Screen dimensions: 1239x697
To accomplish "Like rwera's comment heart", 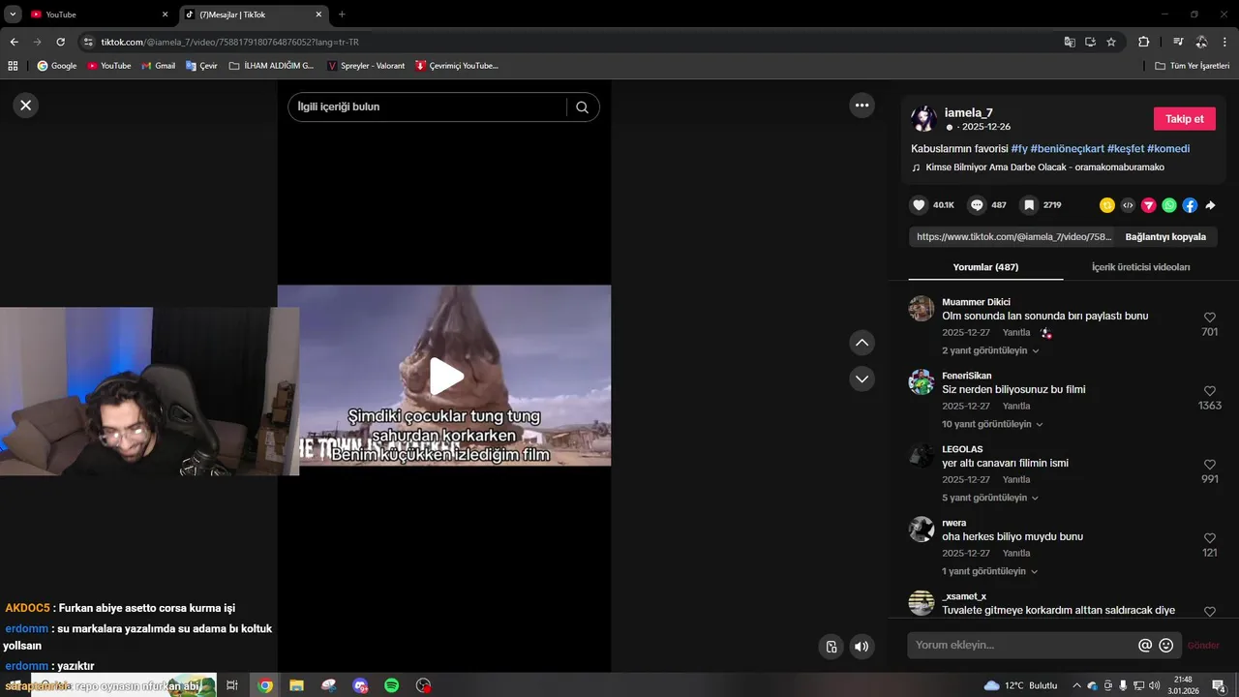I will (x=1209, y=538).
